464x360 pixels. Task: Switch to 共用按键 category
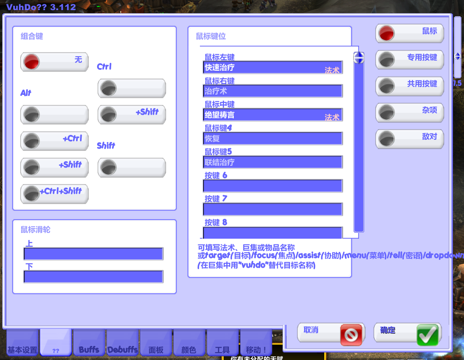coord(387,86)
